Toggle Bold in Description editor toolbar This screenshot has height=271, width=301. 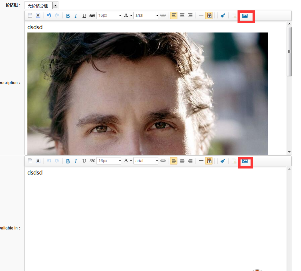(x=68, y=16)
